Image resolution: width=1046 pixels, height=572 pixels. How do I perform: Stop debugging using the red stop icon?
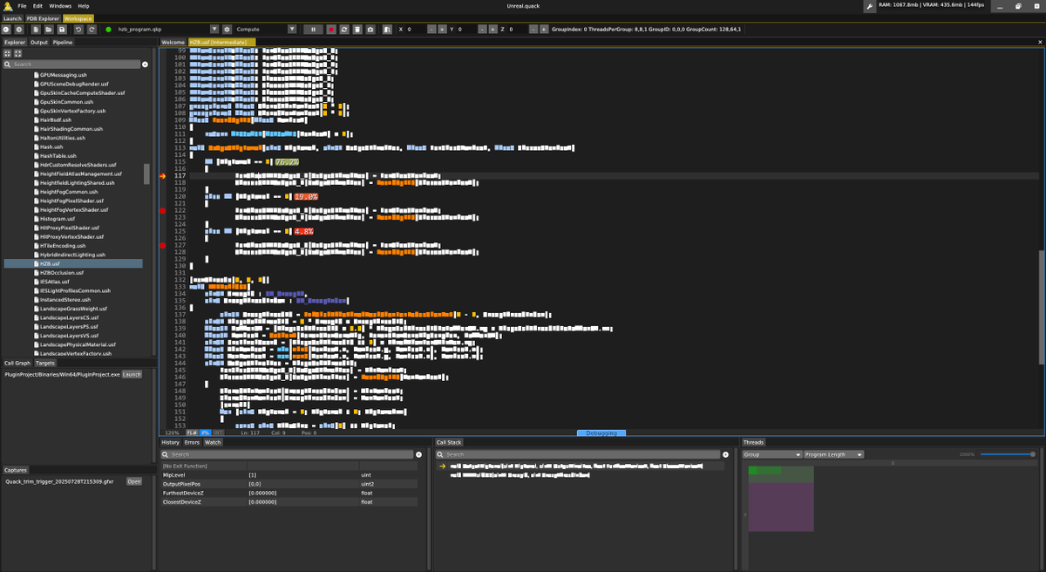click(x=331, y=29)
